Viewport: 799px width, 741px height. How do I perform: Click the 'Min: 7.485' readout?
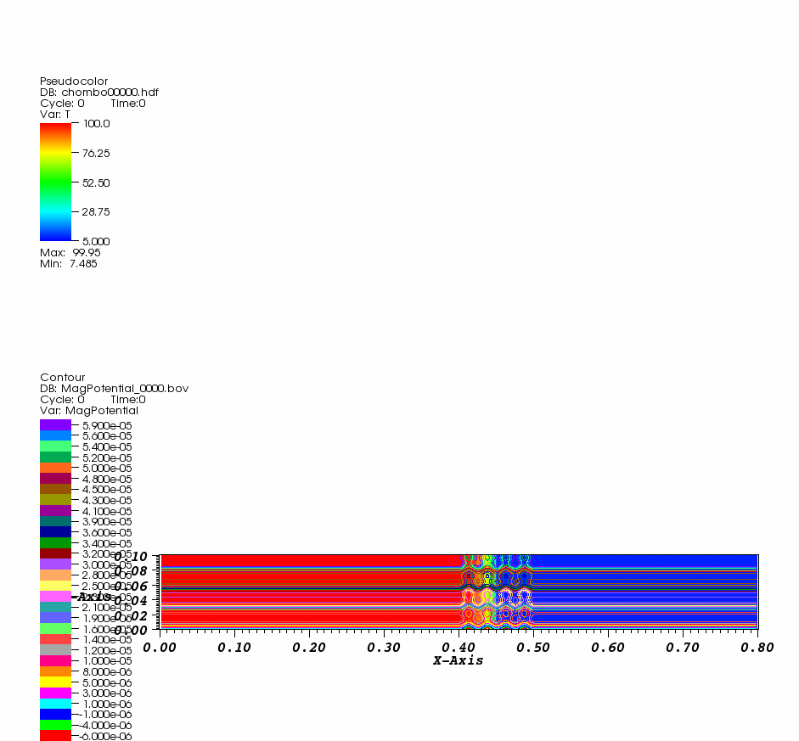click(69, 264)
